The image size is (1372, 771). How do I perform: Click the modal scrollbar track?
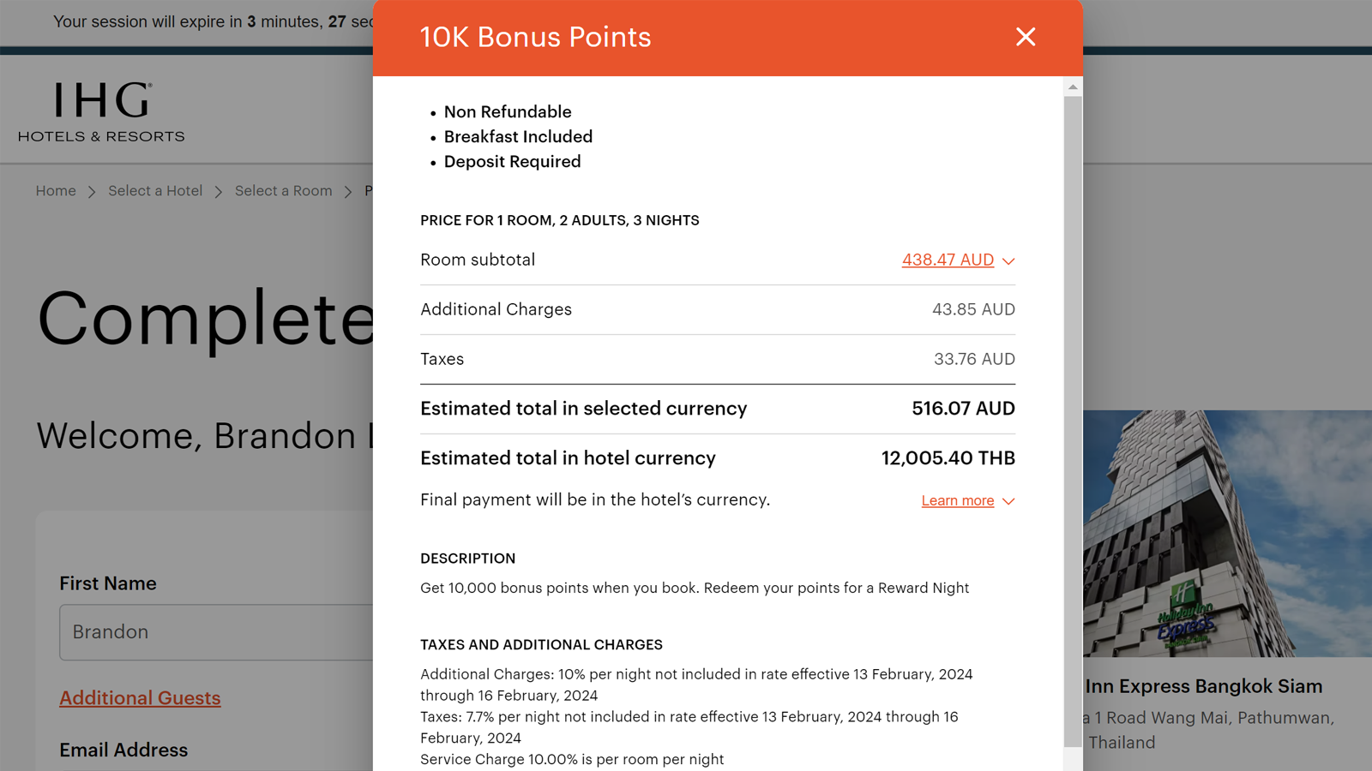click(x=1072, y=428)
